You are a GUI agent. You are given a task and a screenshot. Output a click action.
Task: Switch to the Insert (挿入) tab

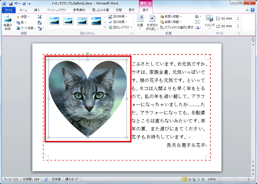point(37,10)
